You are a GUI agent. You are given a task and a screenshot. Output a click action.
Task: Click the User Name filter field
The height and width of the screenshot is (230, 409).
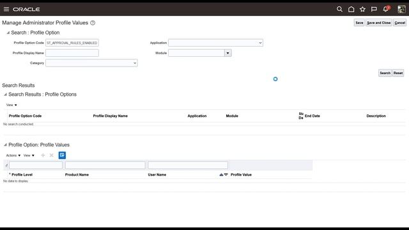[188, 165]
